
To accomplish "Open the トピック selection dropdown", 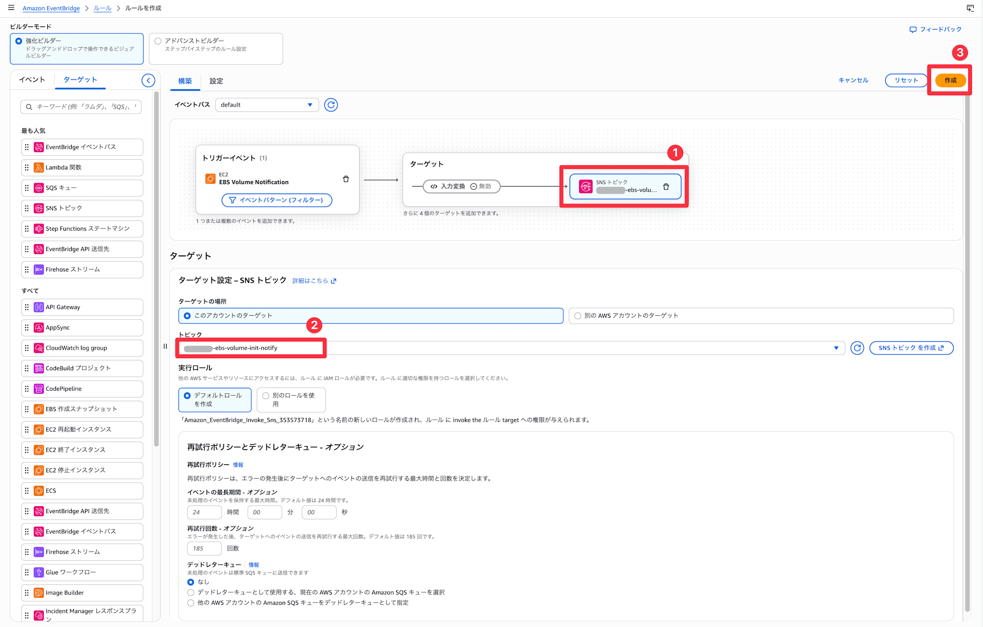I will (x=511, y=348).
